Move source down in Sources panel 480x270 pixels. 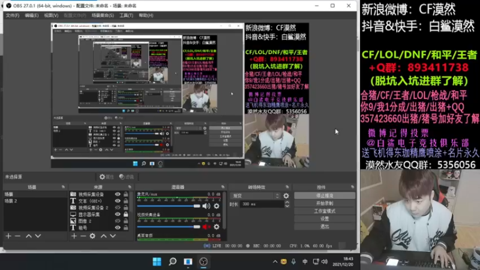point(113,236)
